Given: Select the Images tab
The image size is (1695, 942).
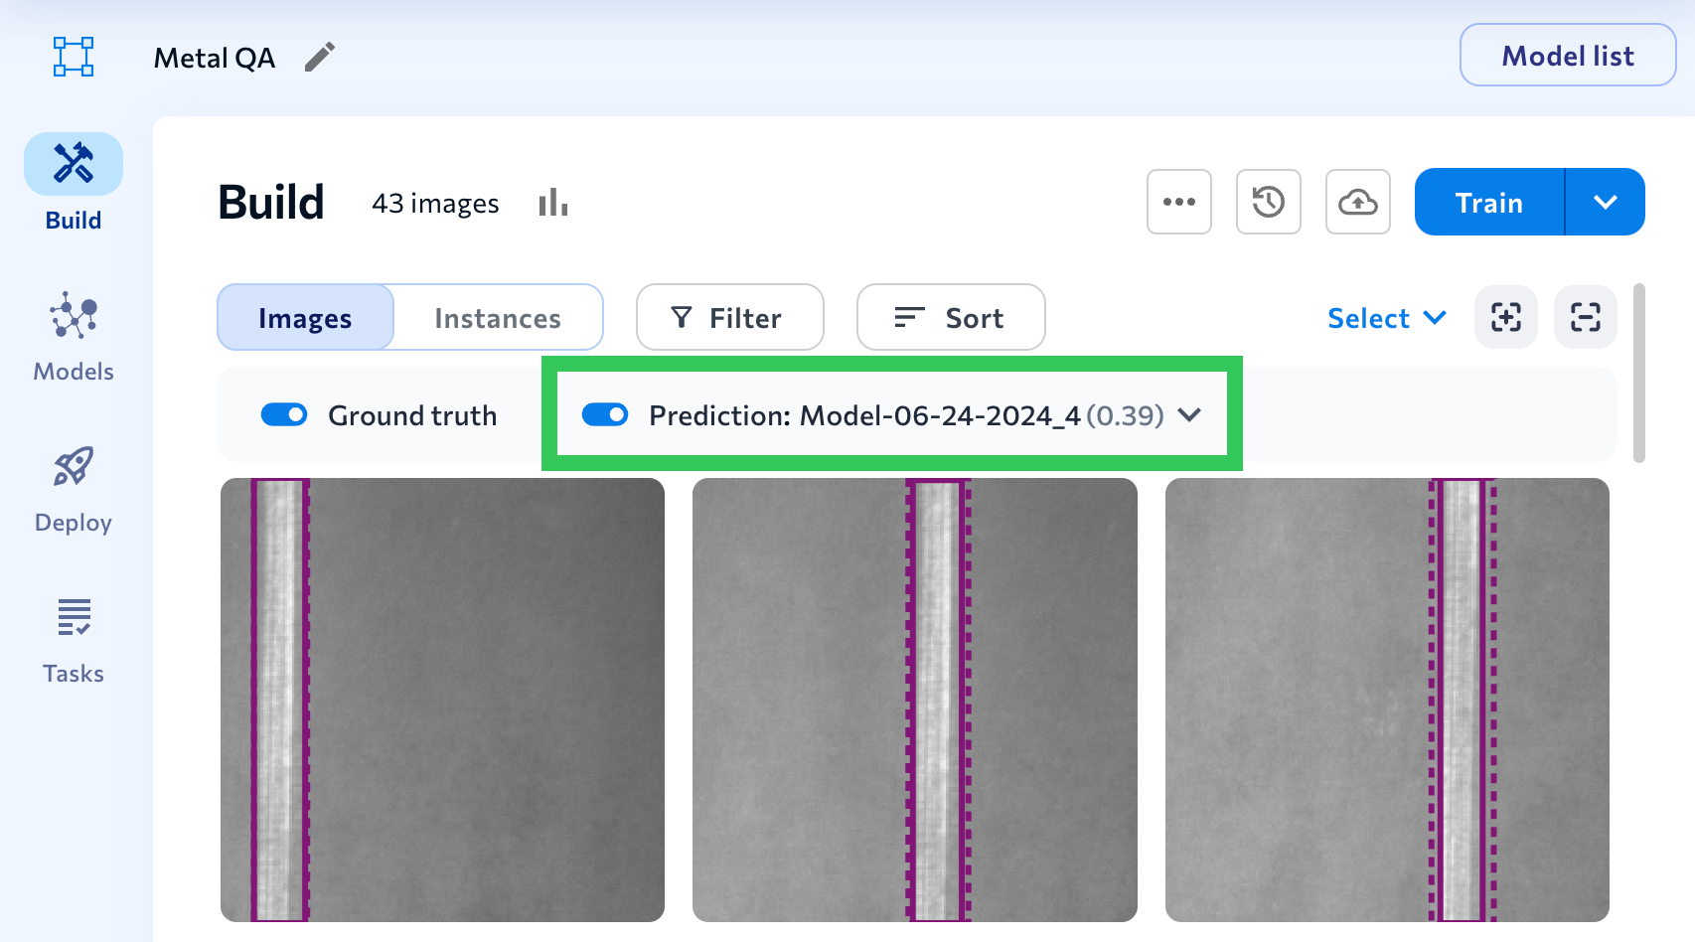Looking at the screenshot, I should click(304, 317).
